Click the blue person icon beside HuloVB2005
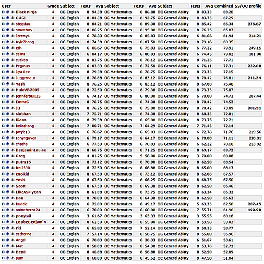The width and height of the screenshot is (264, 264). click(8, 90)
